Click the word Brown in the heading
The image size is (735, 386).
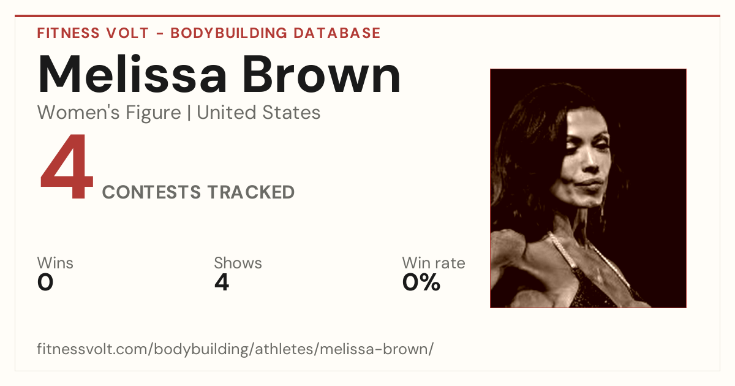tap(322, 75)
